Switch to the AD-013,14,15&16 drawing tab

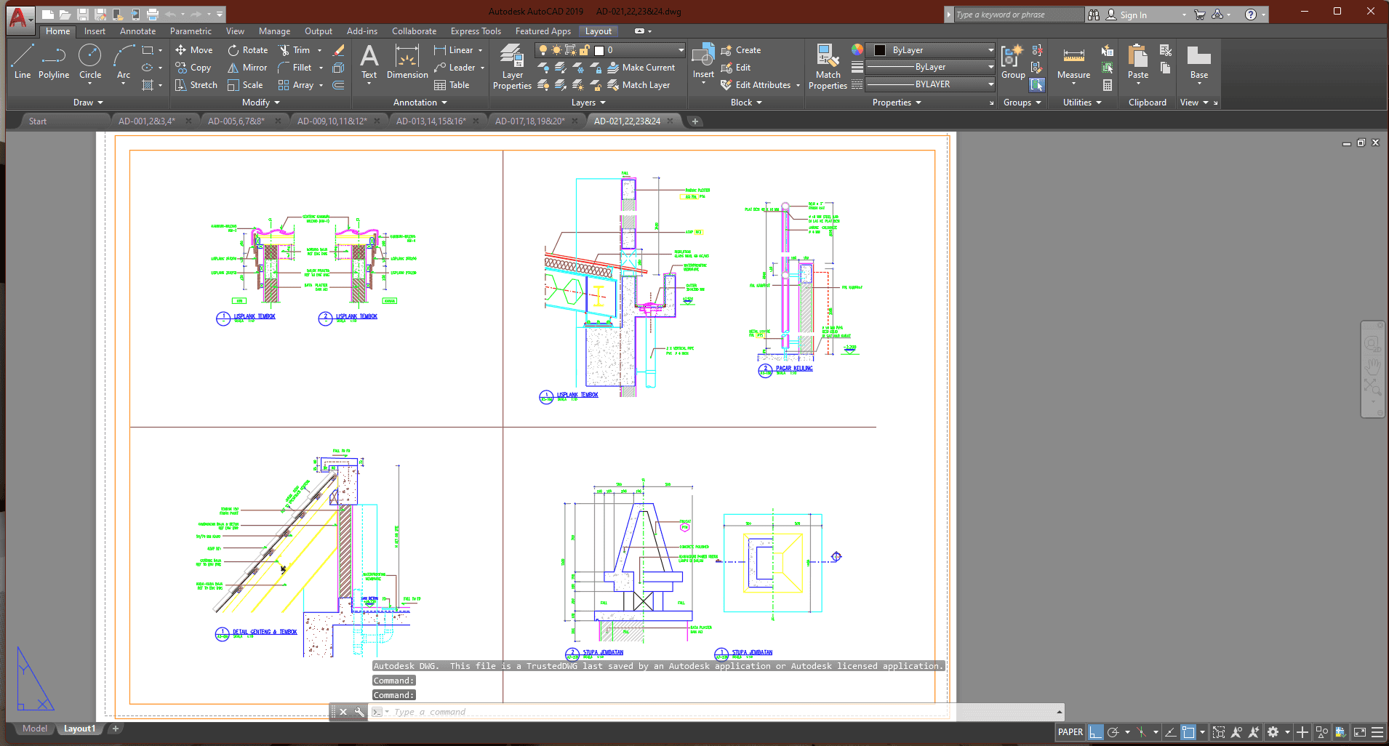431,121
